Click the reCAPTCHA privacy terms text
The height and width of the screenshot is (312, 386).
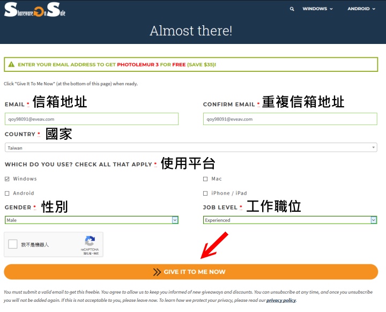tap(91, 254)
